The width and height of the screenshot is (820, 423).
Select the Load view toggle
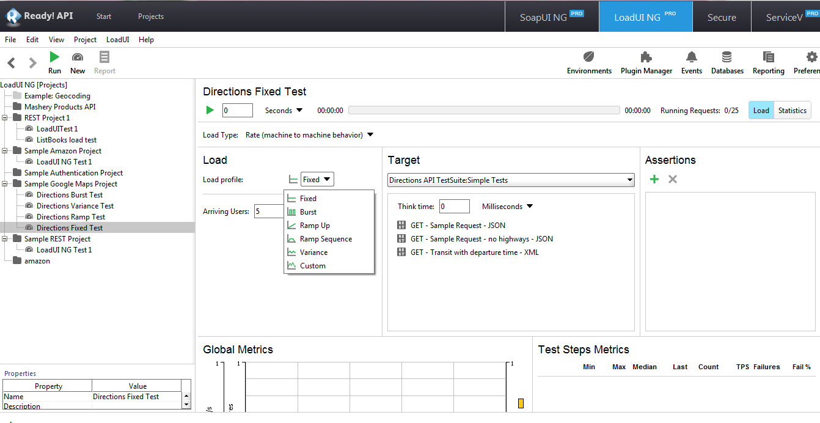pyautogui.click(x=761, y=110)
